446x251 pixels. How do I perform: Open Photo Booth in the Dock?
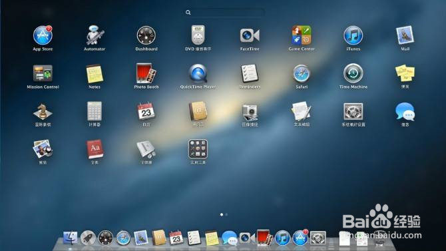coord(264,238)
